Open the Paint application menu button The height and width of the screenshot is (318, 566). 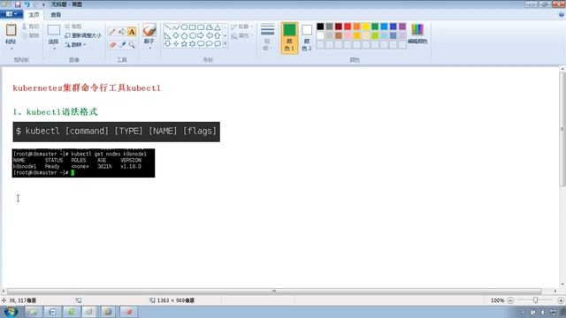(x=11, y=14)
